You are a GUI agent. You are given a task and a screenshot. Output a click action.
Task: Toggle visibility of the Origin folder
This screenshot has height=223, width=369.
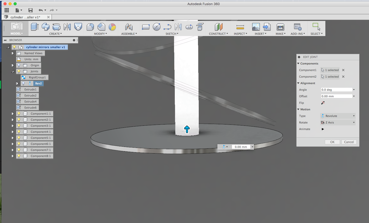tap(19, 65)
